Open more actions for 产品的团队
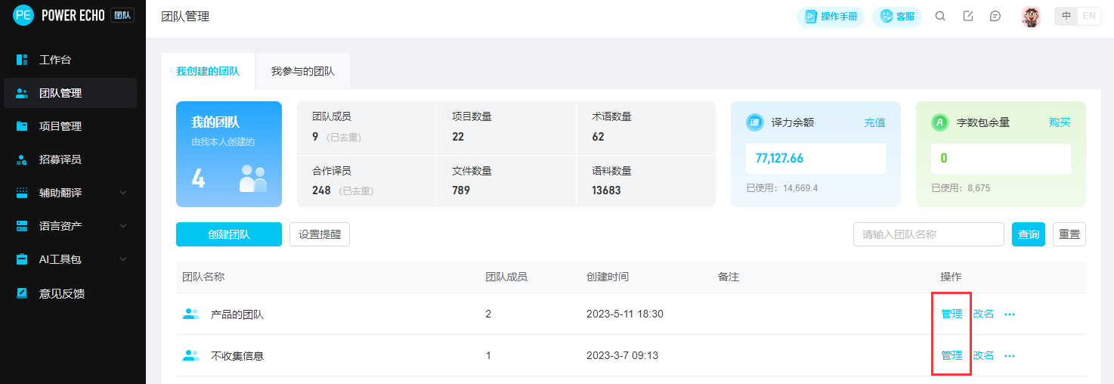The height and width of the screenshot is (384, 1114). click(1010, 314)
